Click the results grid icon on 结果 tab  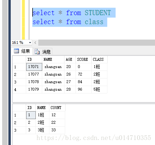[x=16, y=51]
